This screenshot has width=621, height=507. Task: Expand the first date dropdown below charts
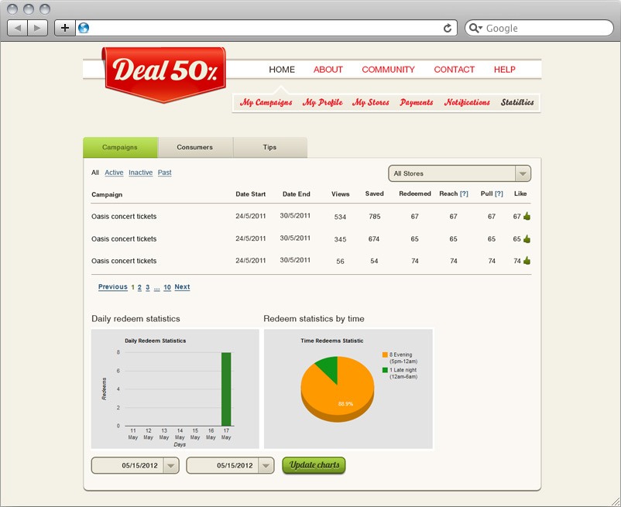171,465
